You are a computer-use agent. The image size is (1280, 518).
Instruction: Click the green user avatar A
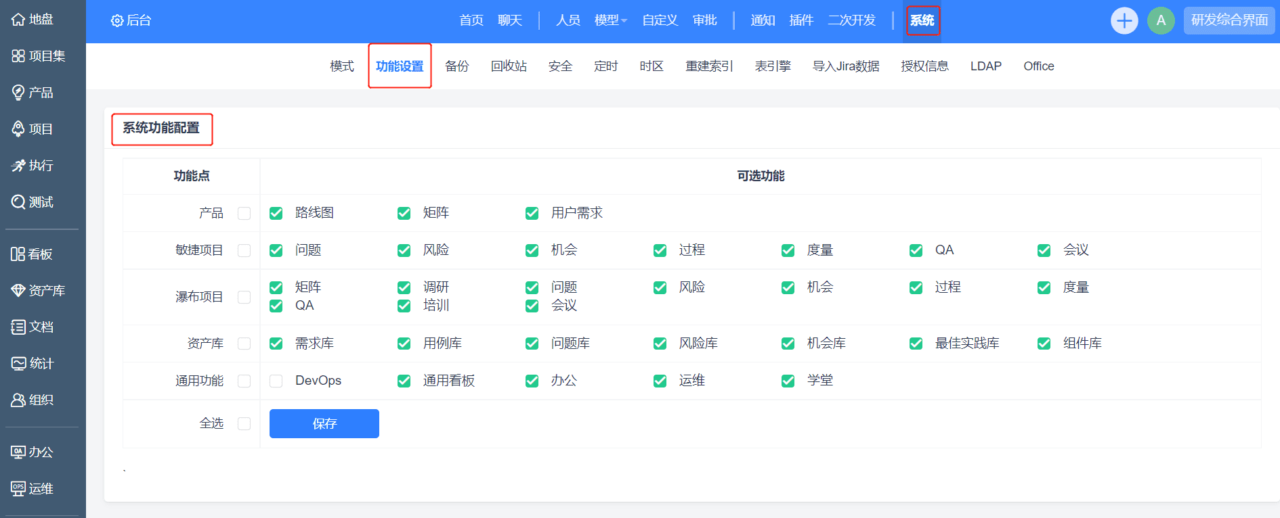[1161, 20]
